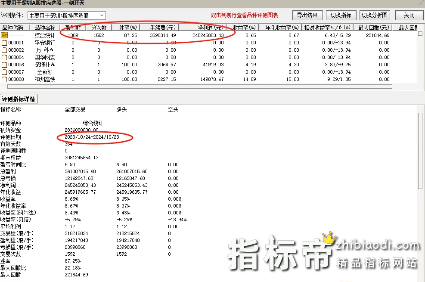The width and height of the screenshot is (425, 282).
Task: Click win rate cell 87.25
Action: [x=130, y=35]
